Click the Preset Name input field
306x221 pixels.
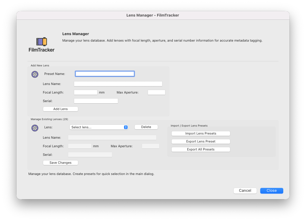105,73
